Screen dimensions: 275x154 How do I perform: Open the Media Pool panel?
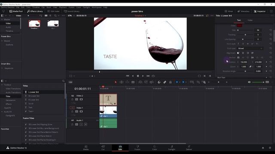16,11
